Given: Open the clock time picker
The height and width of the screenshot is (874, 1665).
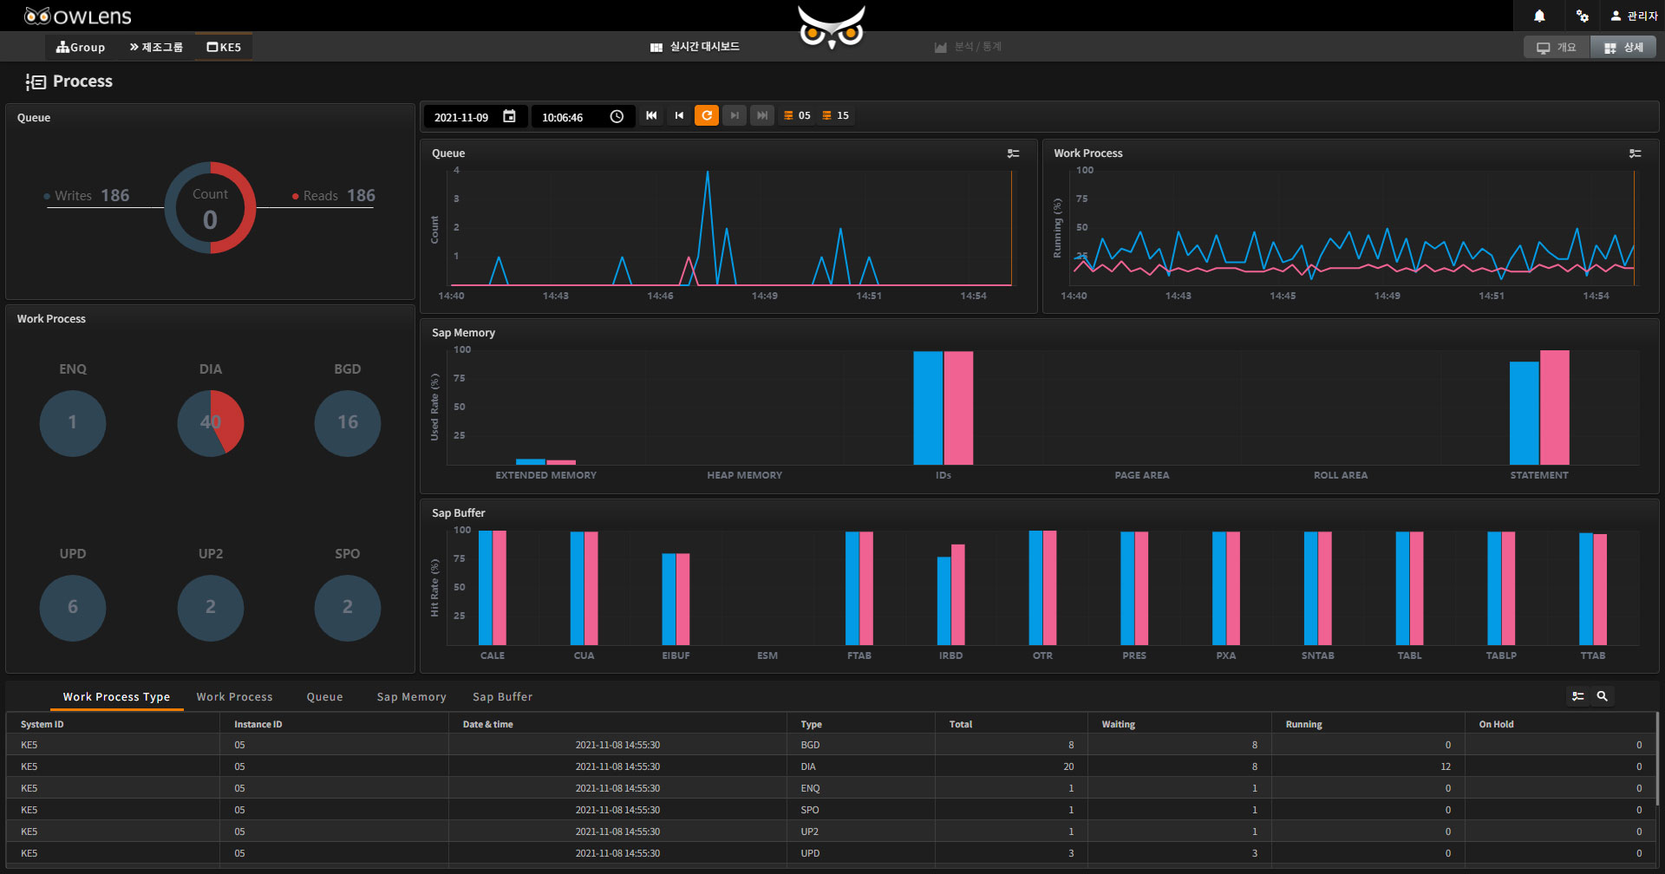Looking at the screenshot, I should click(617, 116).
